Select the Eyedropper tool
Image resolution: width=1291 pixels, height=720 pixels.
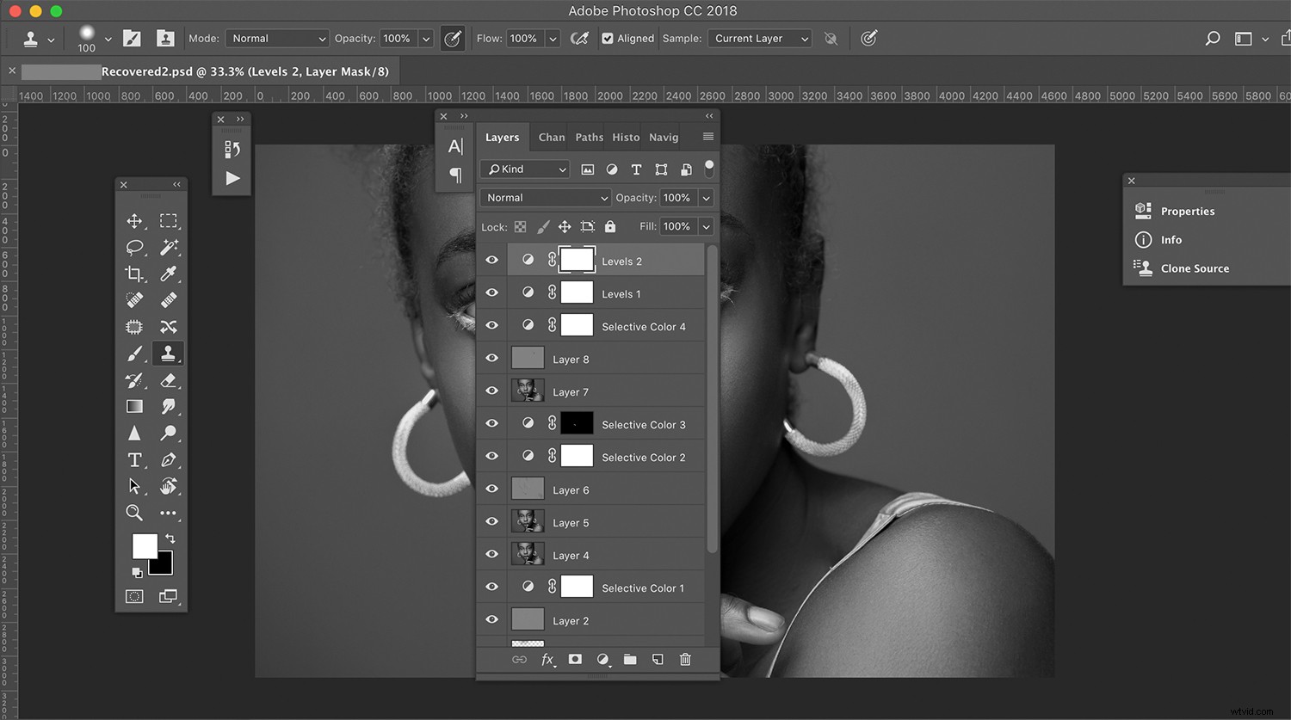click(x=168, y=274)
